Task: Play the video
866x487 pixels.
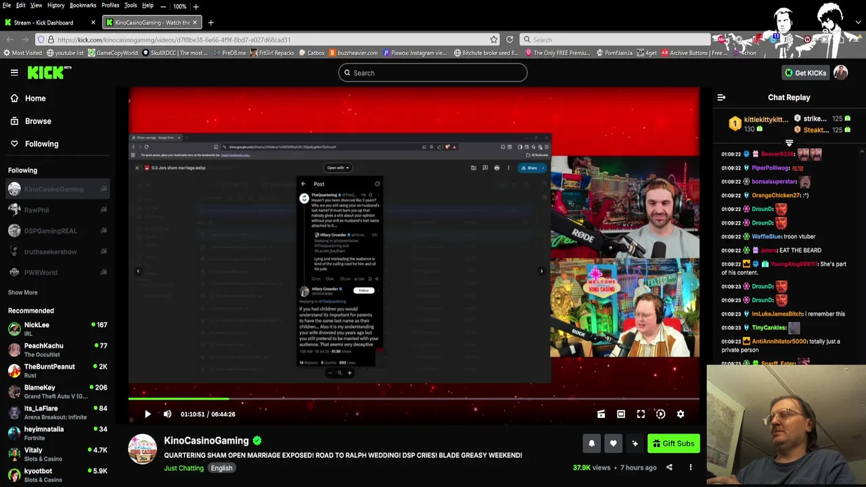Action: point(147,414)
